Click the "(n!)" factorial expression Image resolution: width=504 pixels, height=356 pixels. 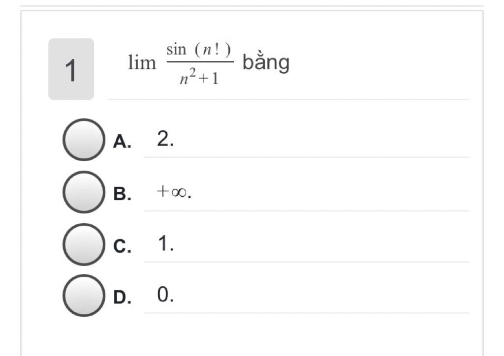213,50
